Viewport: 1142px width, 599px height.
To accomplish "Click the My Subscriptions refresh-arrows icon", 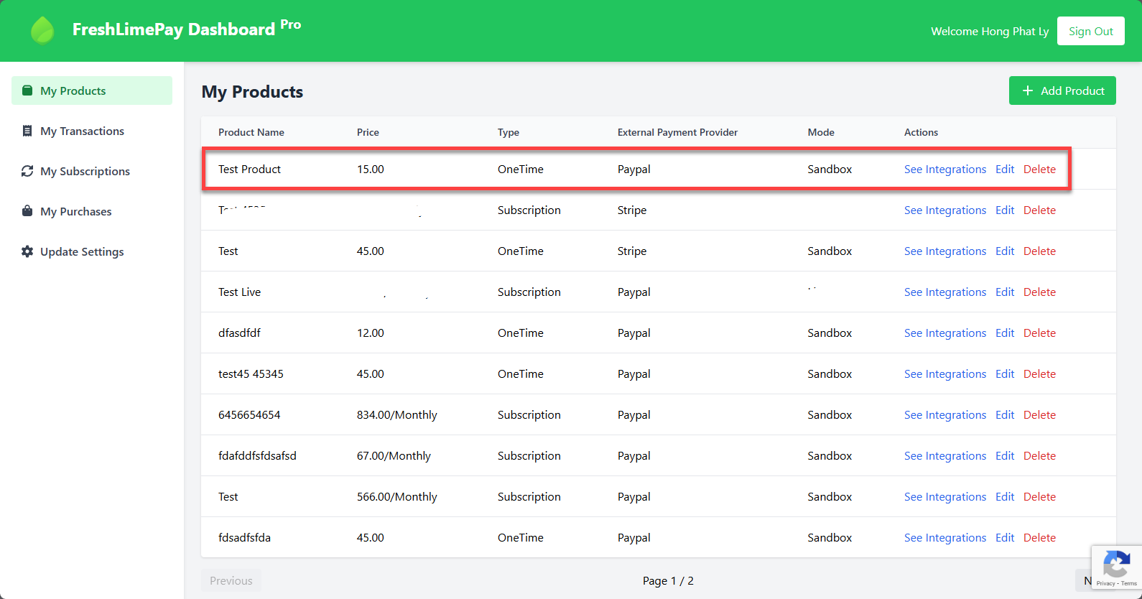I will coord(27,171).
